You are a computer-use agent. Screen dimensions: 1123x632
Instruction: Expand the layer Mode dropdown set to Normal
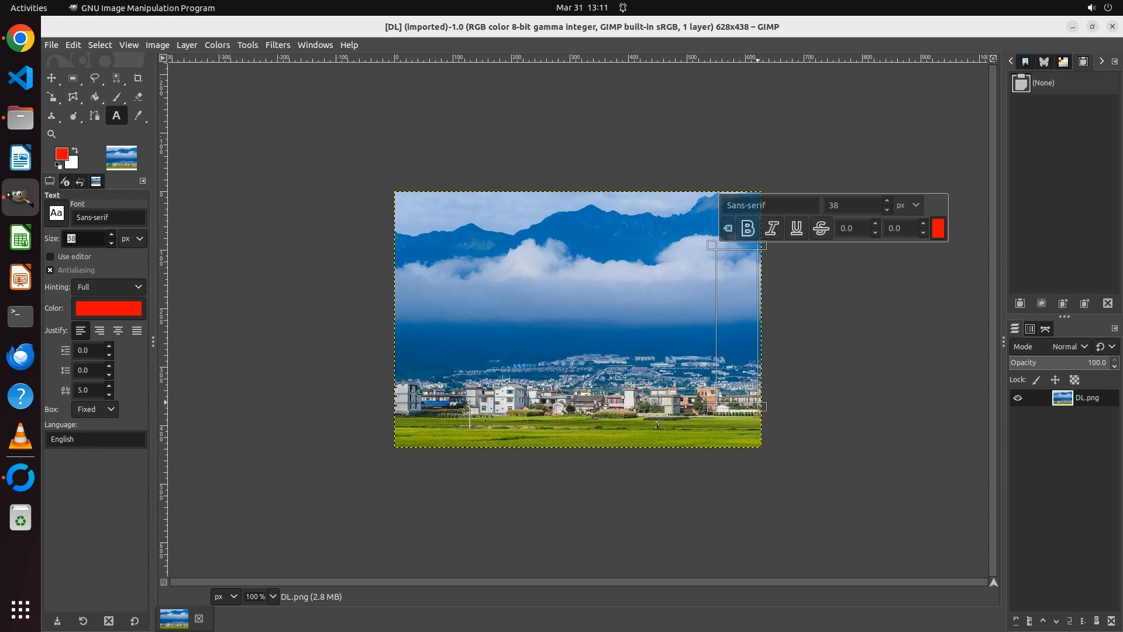(x=1069, y=346)
